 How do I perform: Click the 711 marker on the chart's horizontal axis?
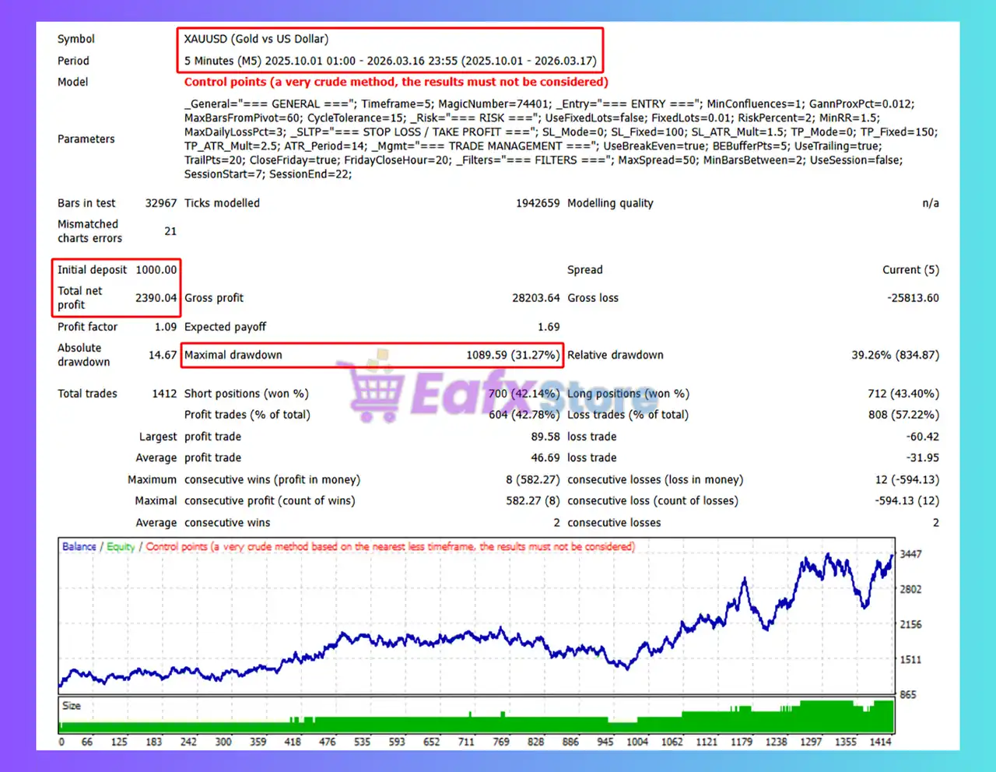[x=466, y=742]
